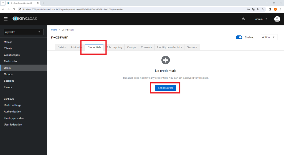Open User federation in the sidebar

[x=24, y=125]
